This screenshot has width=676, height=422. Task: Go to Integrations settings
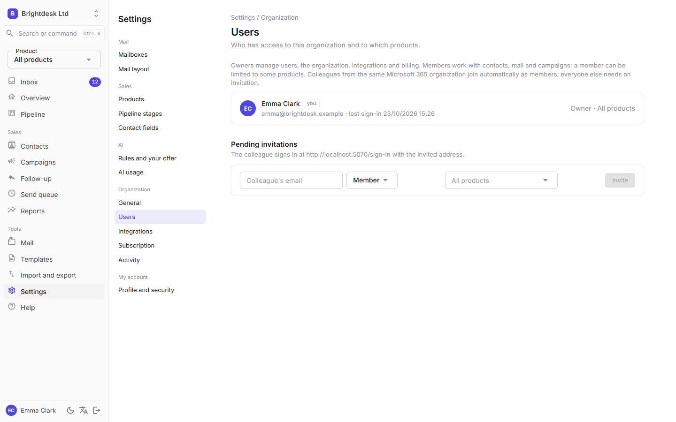160,232
